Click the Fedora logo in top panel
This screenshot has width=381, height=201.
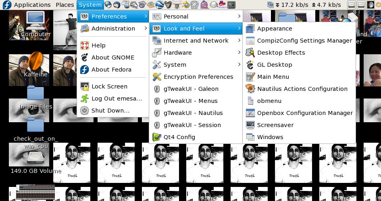7,4
